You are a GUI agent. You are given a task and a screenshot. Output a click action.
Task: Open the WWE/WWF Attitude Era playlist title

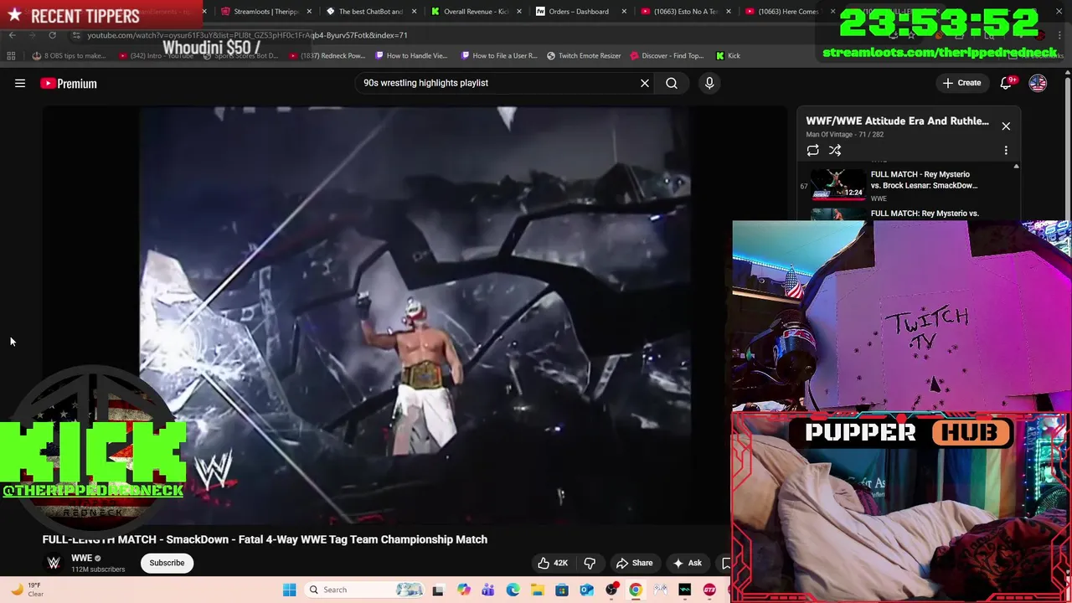(x=897, y=121)
